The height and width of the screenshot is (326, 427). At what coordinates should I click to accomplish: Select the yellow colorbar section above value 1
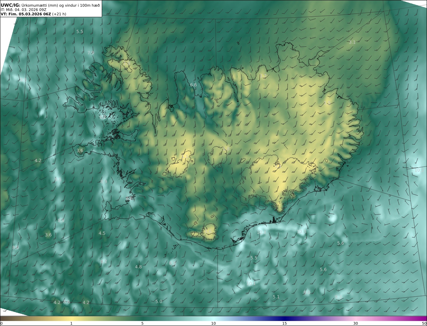point(71,318)
